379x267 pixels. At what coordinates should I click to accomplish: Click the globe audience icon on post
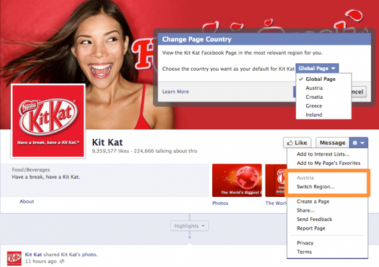pos(62,261)
